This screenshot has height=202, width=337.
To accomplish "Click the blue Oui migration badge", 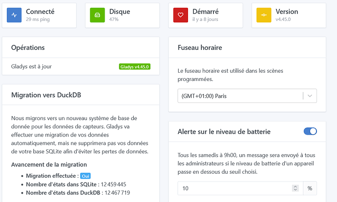I will point(85,176).
